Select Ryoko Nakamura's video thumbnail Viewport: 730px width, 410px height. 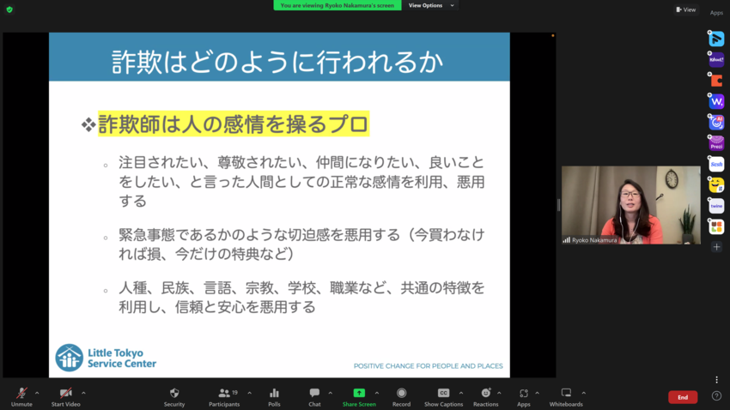(x=630, y=205)
